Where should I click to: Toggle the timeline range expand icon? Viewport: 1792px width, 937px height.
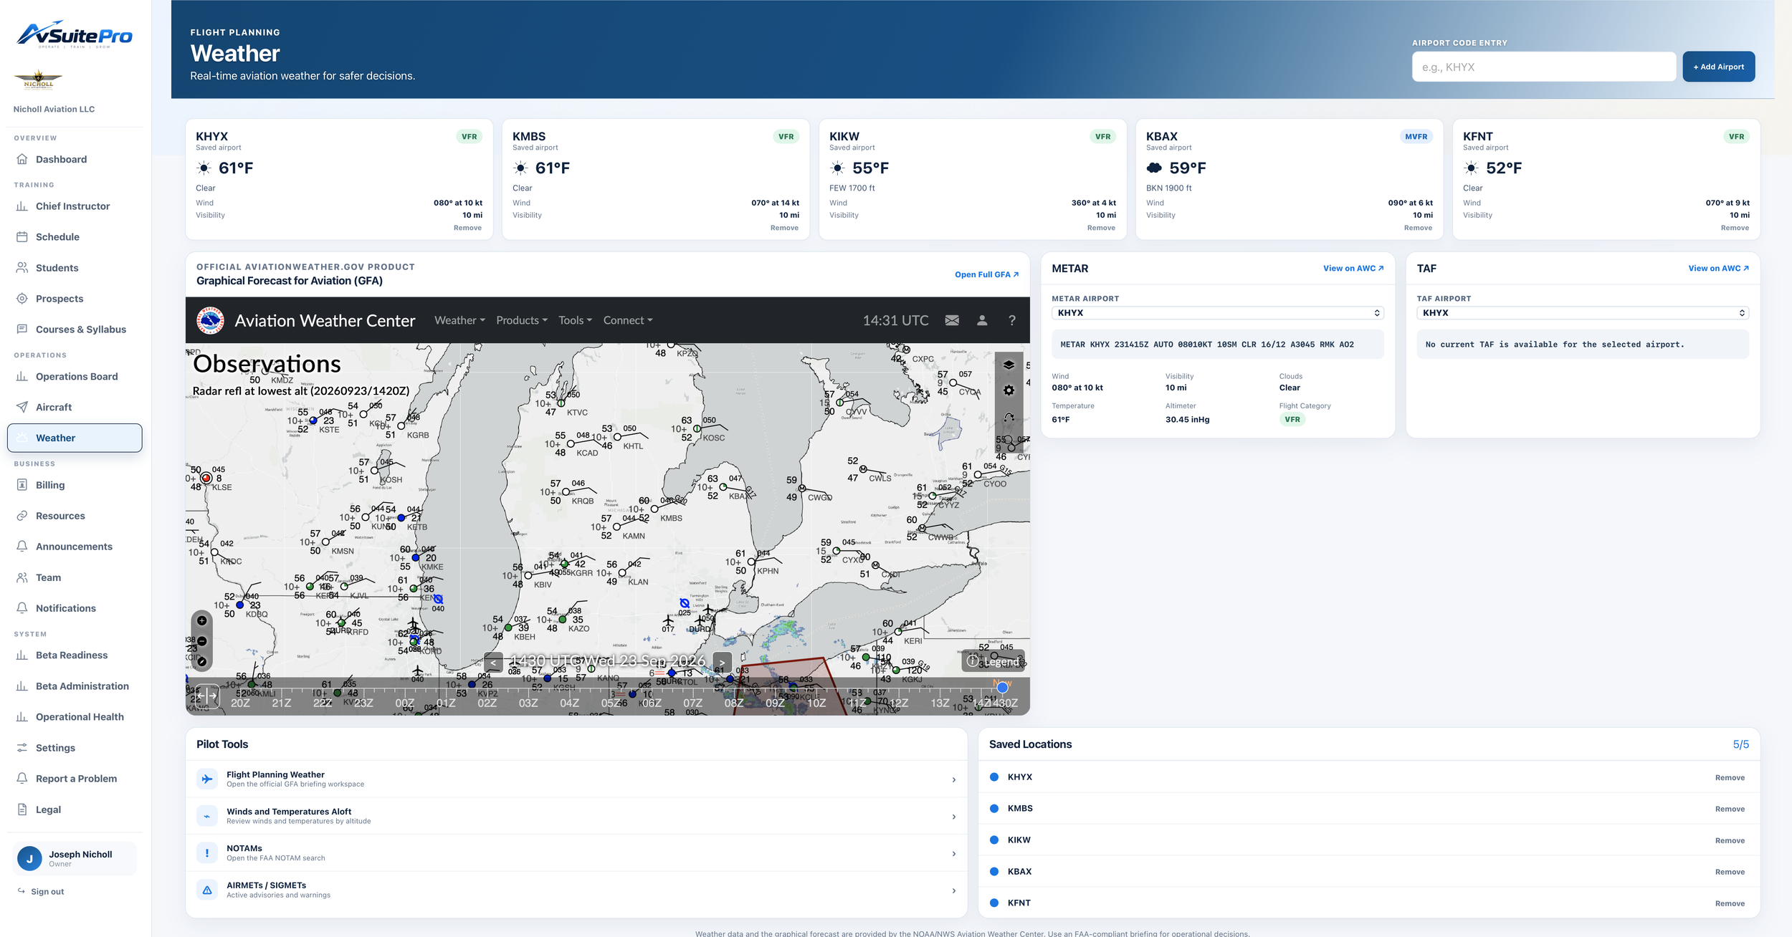pyautogui.click(x=208, y=695)
